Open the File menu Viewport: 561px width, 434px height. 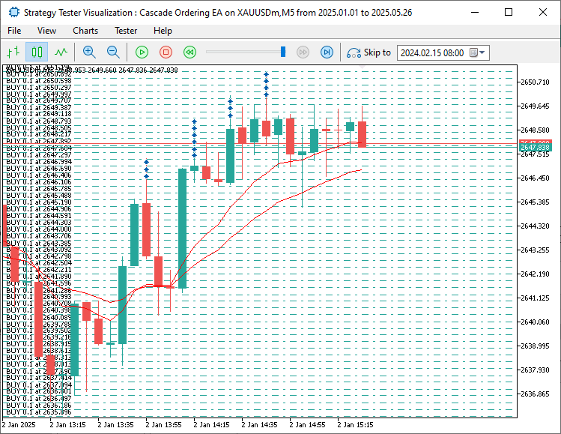[14, 31]
